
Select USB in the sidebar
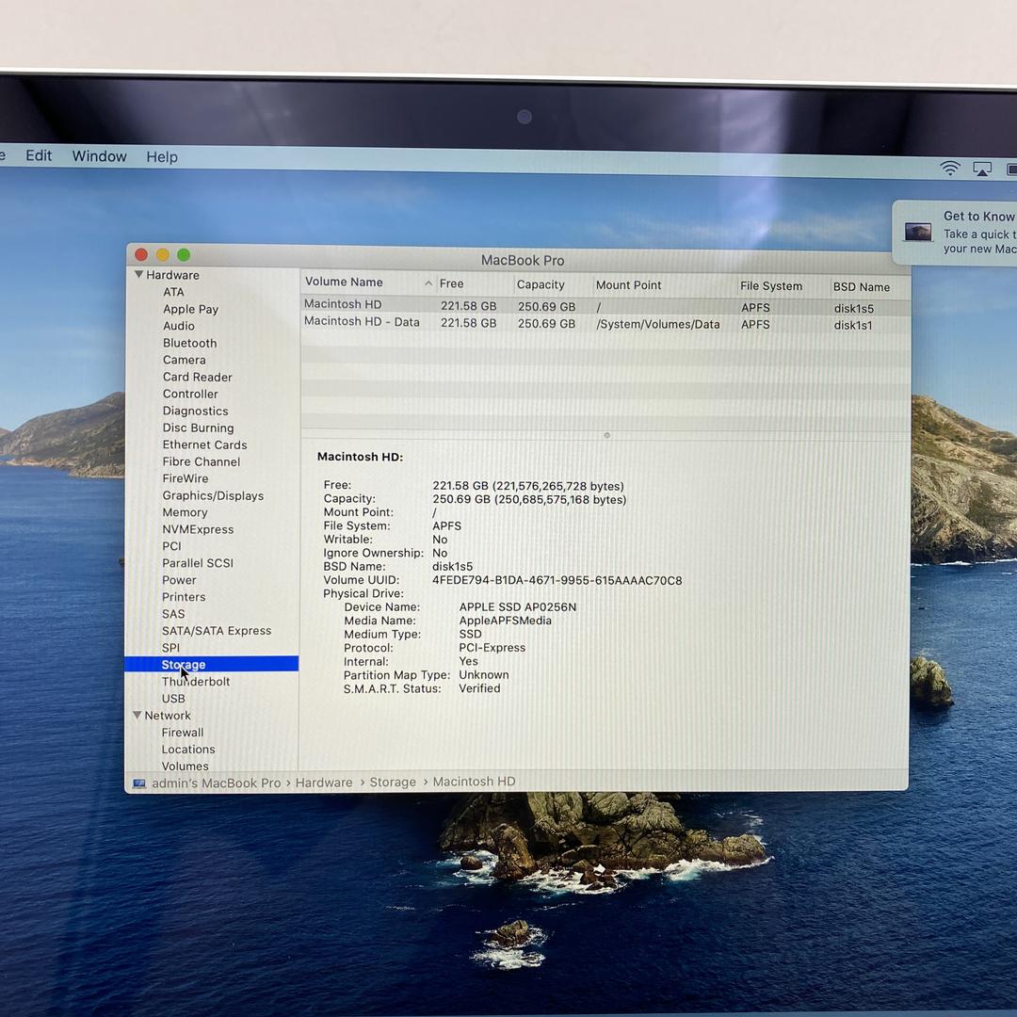(173, 698)
